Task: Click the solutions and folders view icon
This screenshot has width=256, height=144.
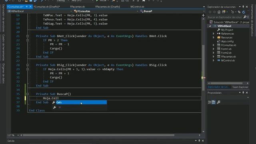Action: 224,12
